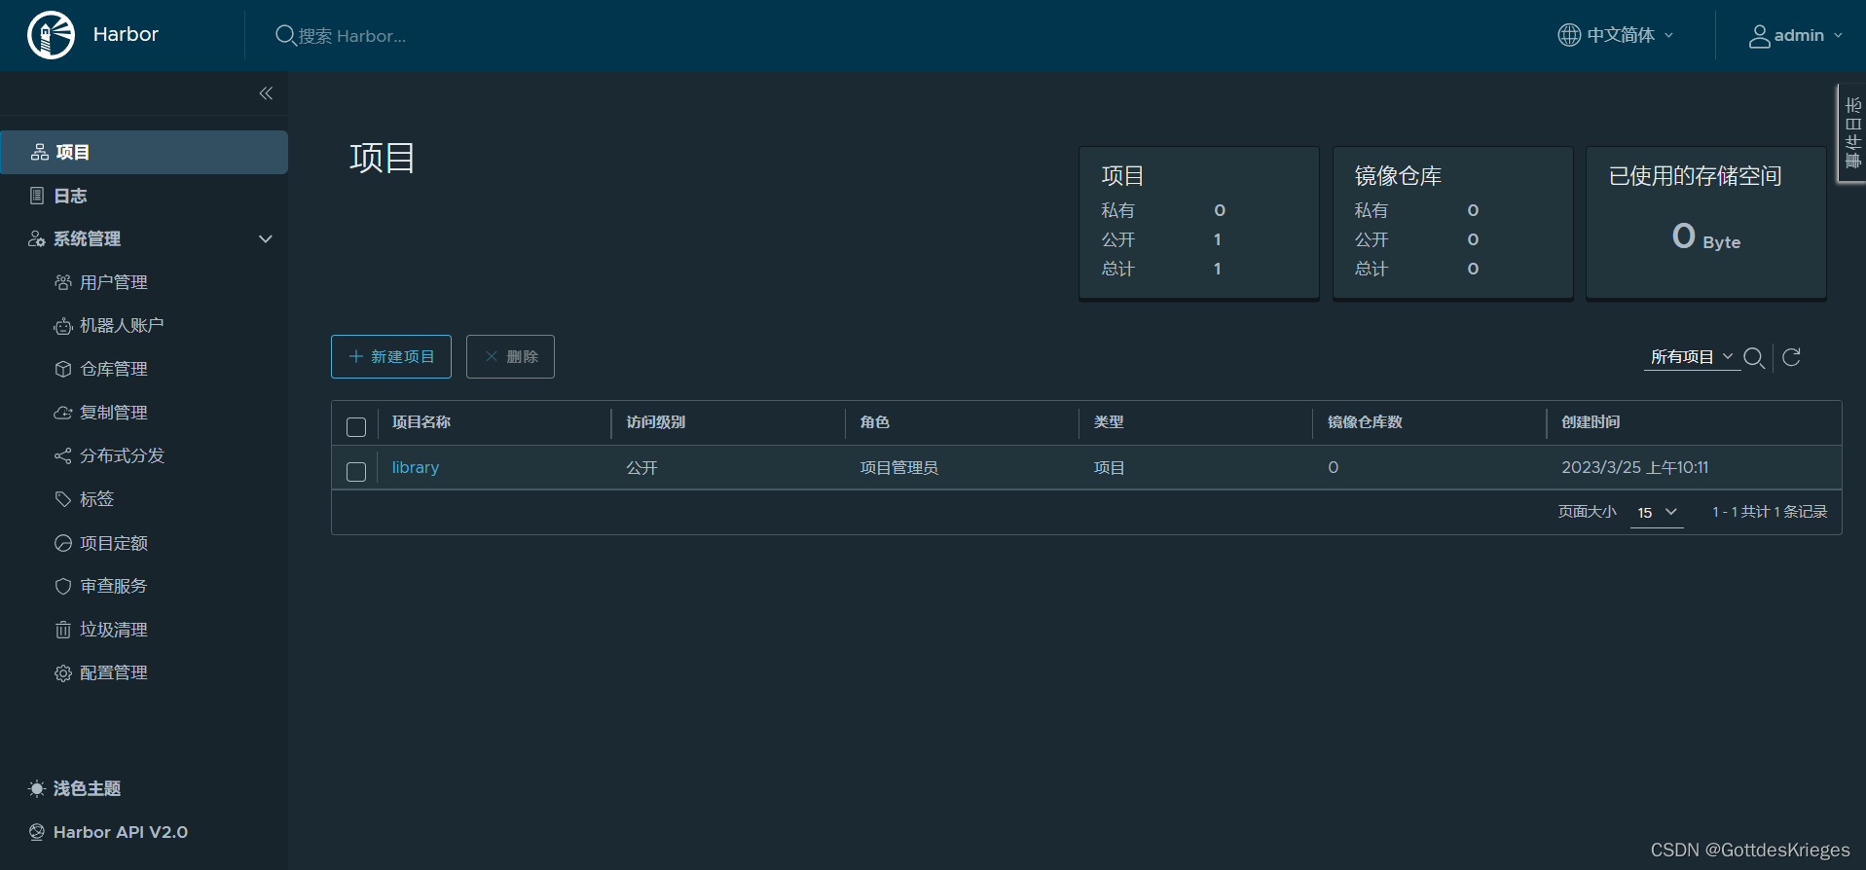Open the 中文简体 language dropdown
1866x870 pixels.
1616,35
